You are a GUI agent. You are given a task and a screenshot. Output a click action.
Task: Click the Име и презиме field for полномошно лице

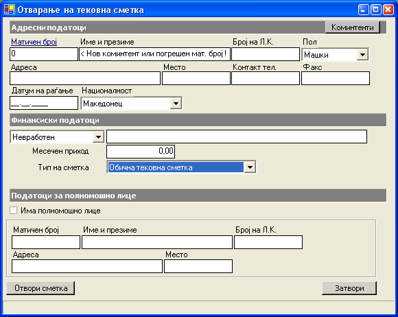click(157, 242)
